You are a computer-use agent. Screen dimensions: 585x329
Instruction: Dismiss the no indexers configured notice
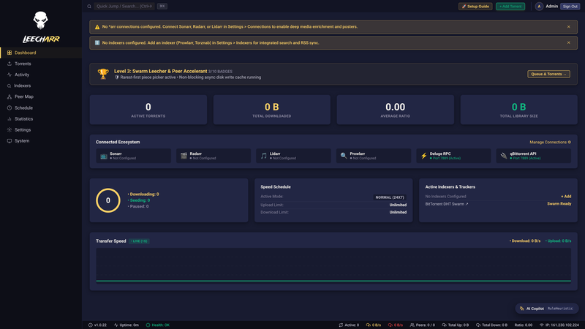(569, 43)
